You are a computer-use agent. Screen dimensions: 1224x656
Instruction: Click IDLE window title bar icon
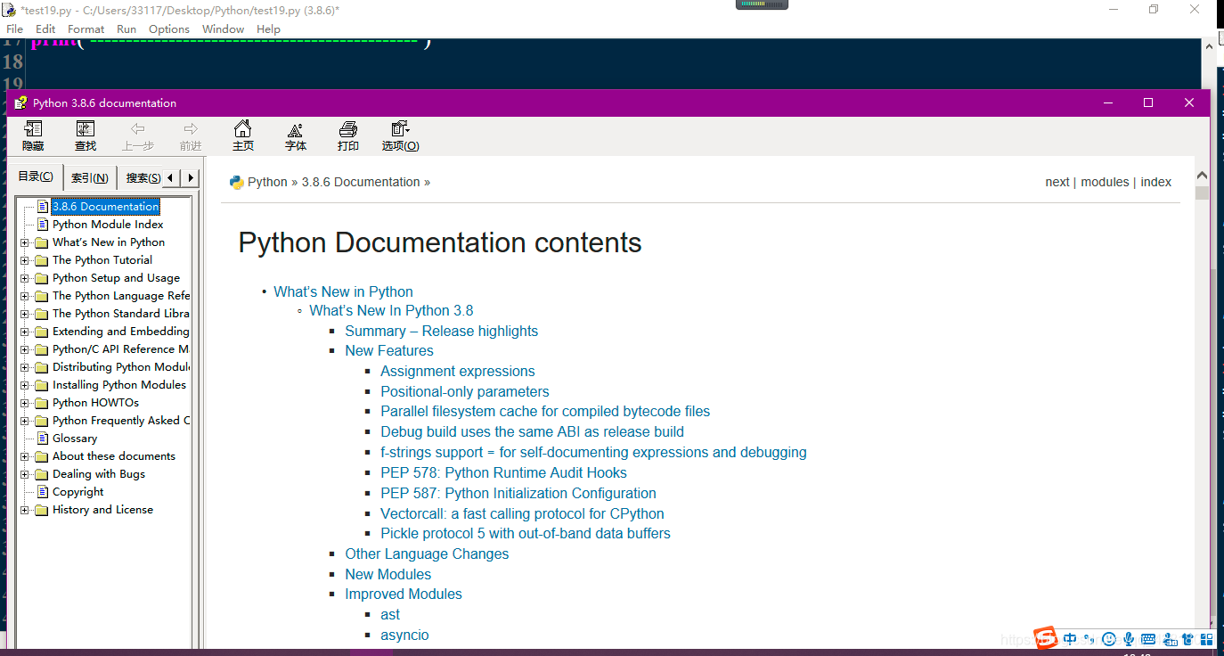click(9, 10)
